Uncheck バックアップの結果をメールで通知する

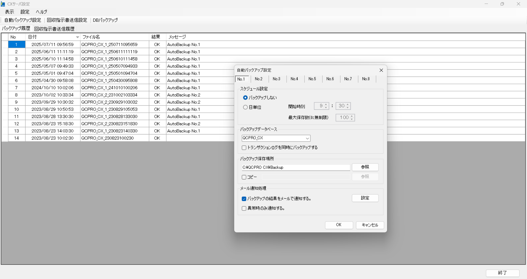(x=244, y=199)
